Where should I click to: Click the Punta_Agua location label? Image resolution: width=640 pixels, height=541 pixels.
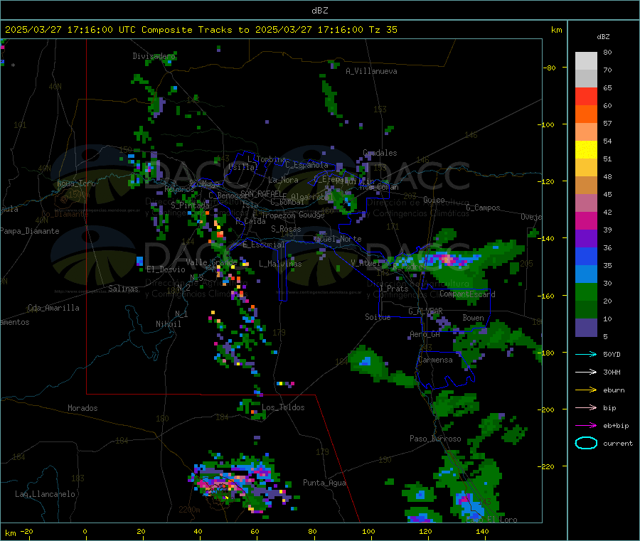pos(324,483)
